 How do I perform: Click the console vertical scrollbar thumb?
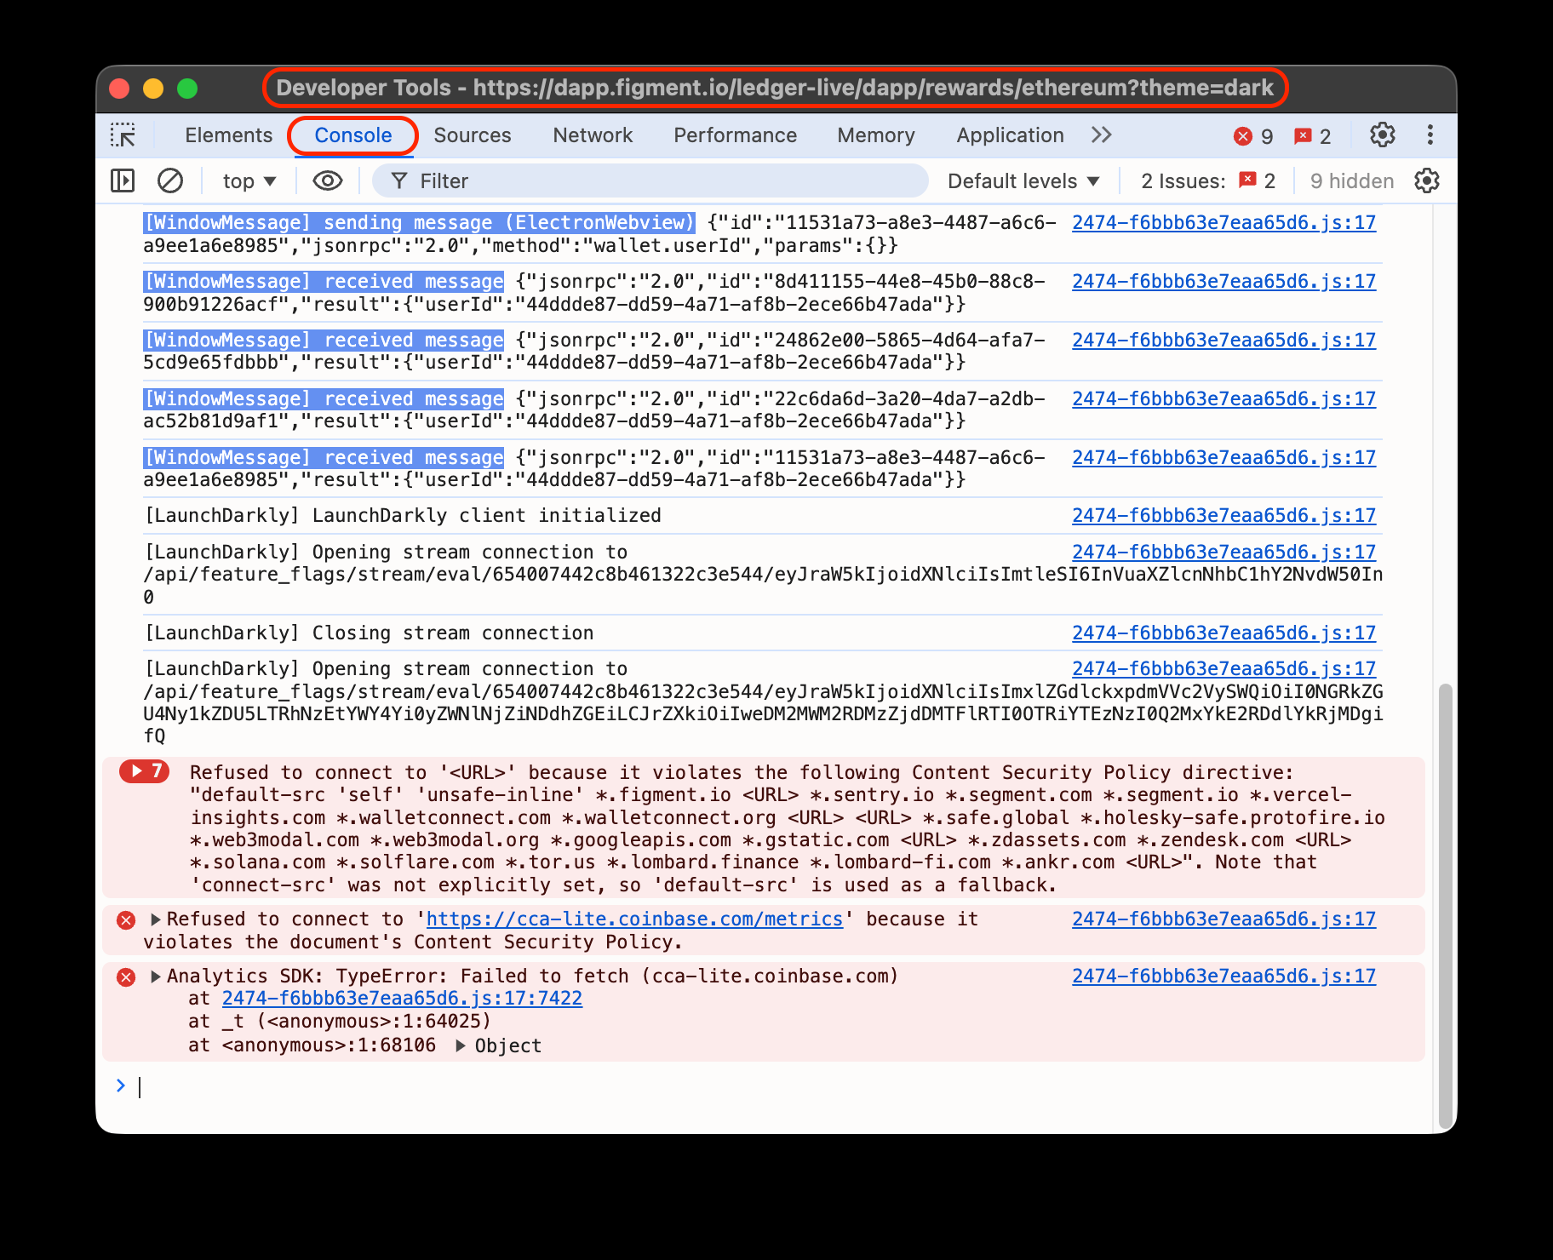tap(1445, 905)
